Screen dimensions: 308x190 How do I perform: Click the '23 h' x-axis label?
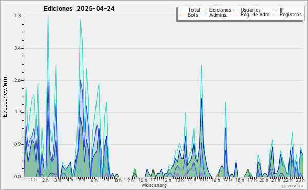(300, 180)
